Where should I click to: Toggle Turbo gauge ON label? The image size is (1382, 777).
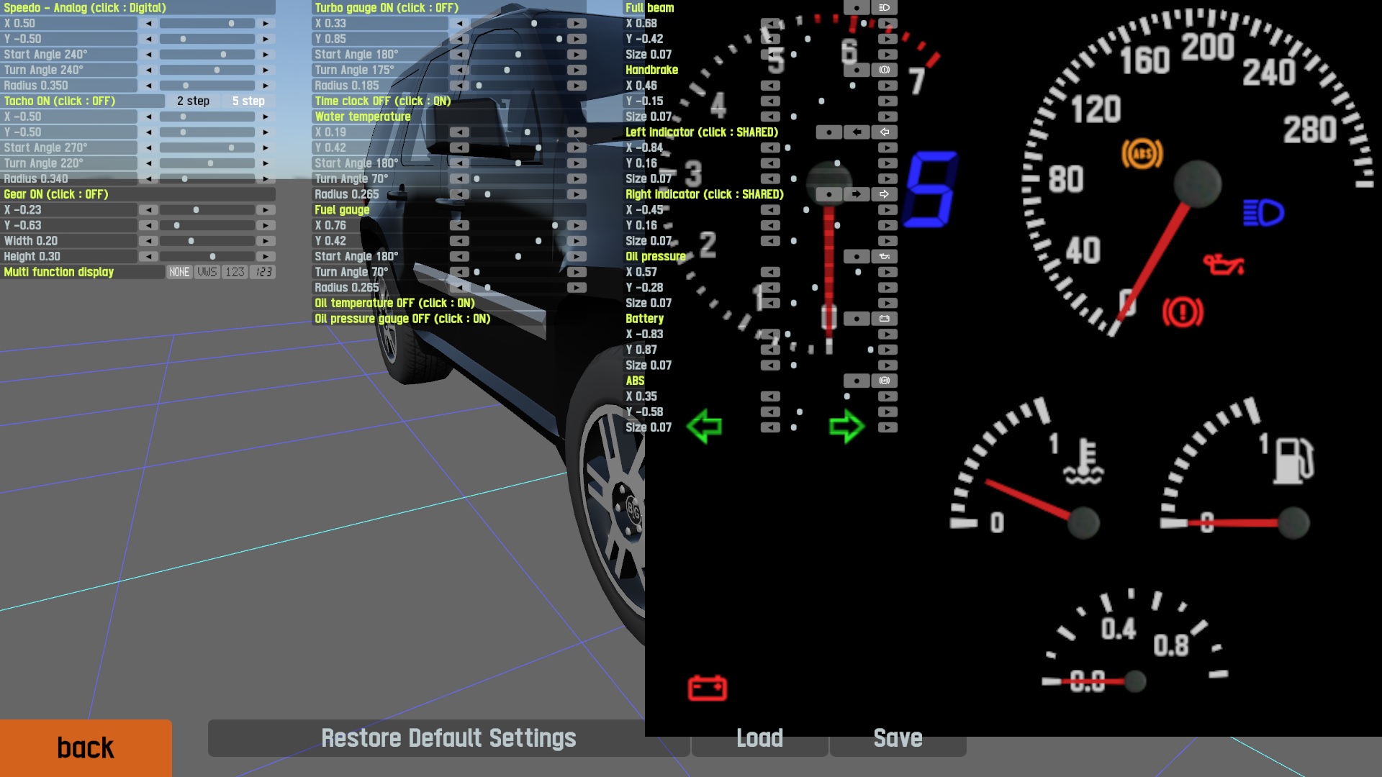point(387,8)
